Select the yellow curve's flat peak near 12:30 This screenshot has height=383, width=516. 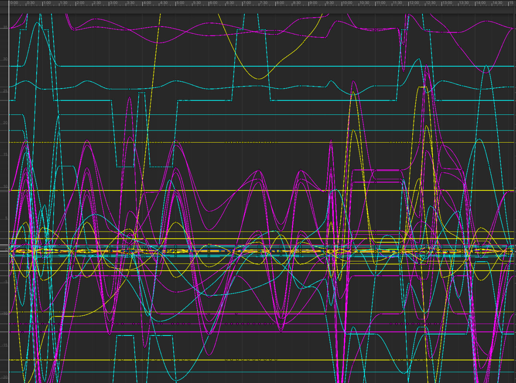pos(423,87)
